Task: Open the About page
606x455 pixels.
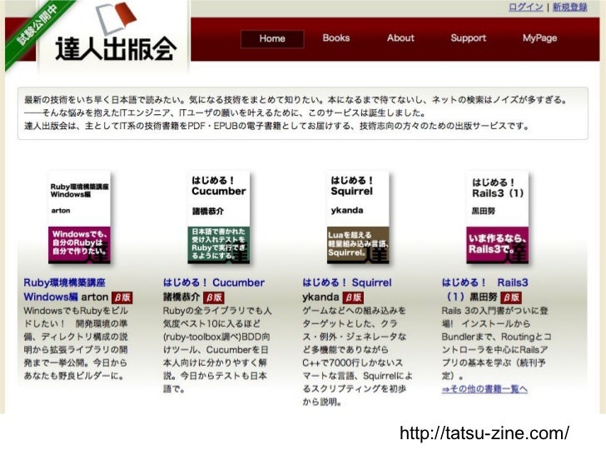Action: 400,38
